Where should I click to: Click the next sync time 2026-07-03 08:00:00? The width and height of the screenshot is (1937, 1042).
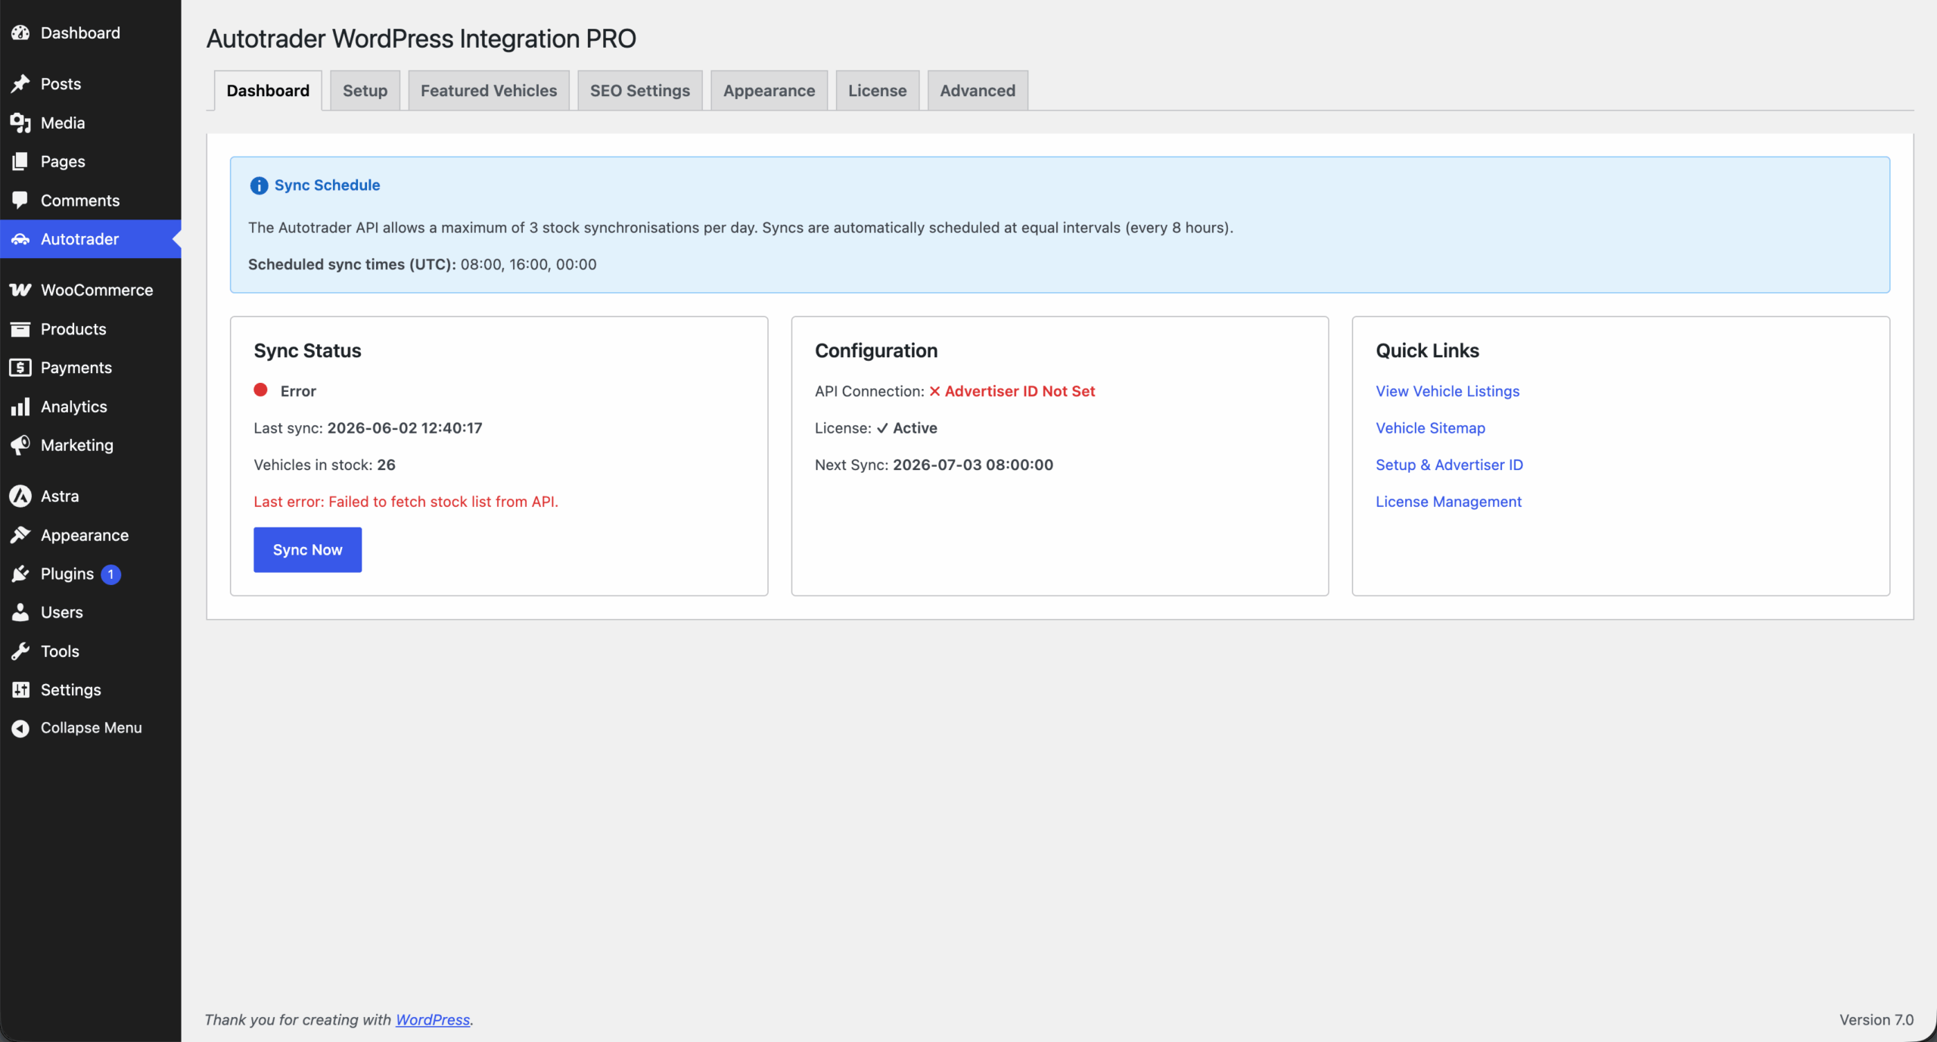coord(972,465)
